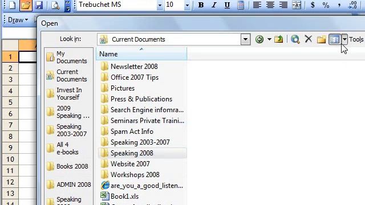Viewport: 365px width, 205px height.
Task: Click the calculator icon beside Underline
Action: pyautogui.click(x=241, y=5)
